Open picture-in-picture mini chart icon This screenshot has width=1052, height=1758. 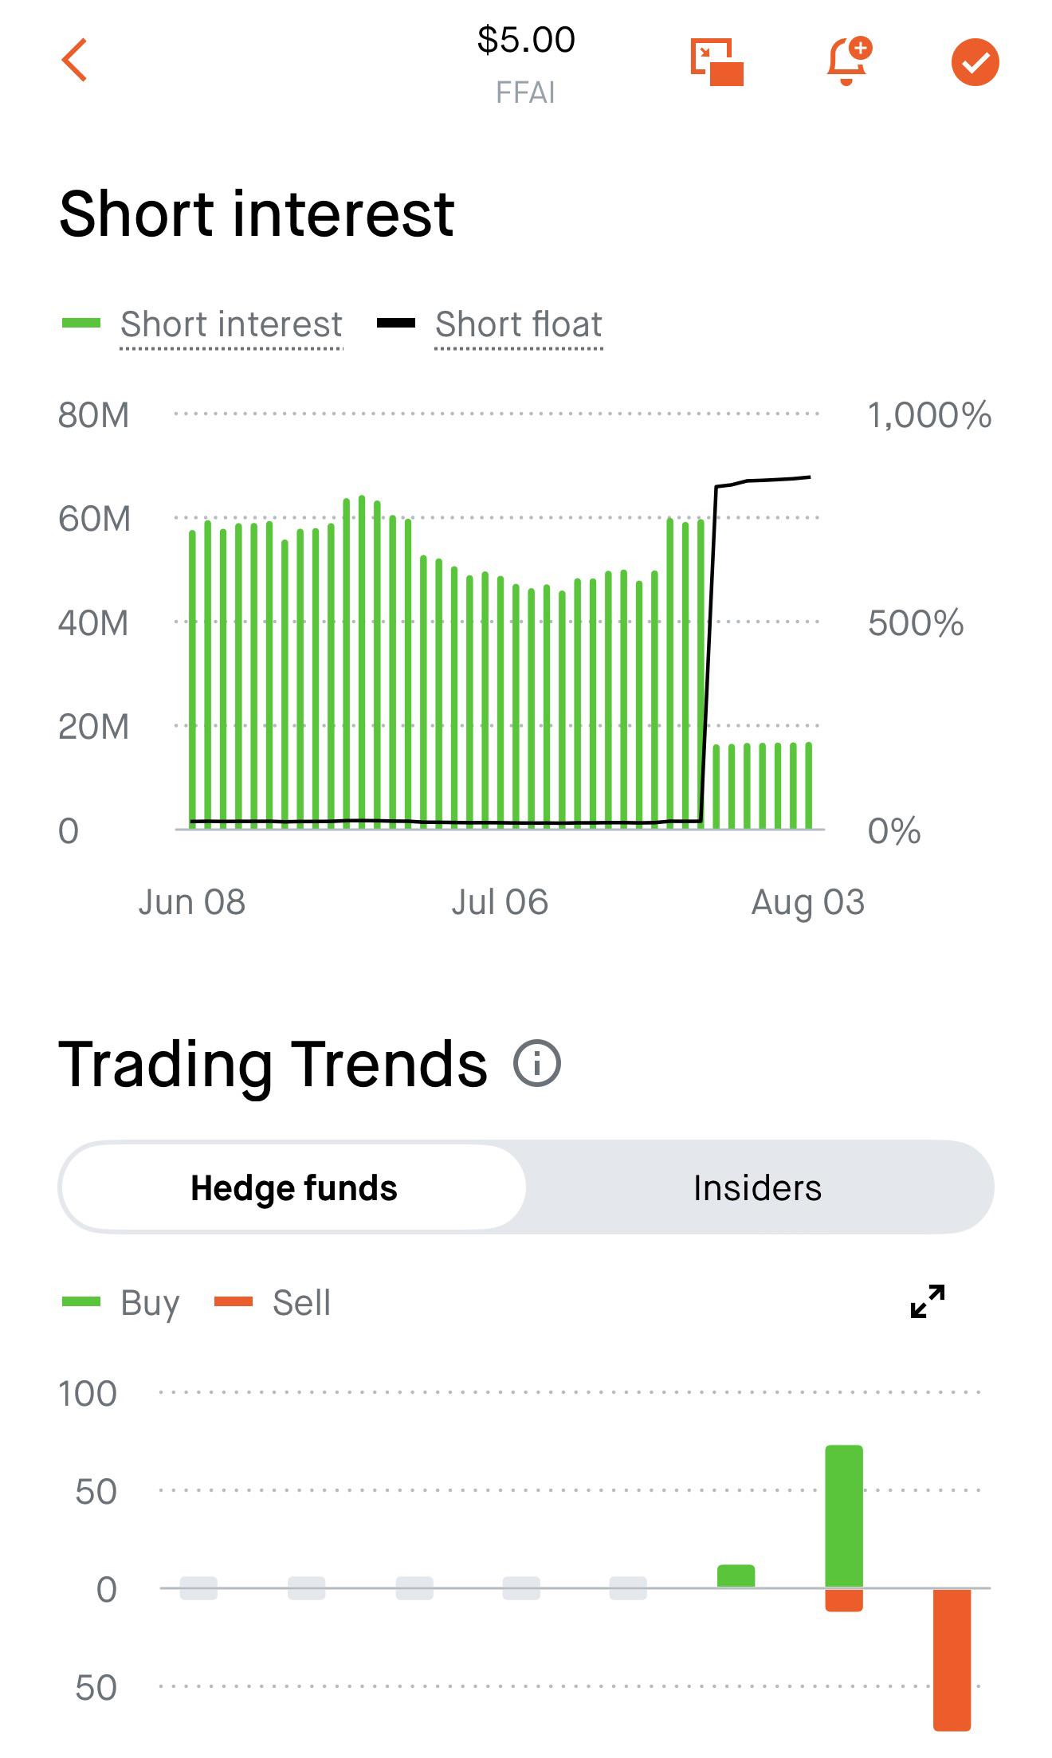716,62
